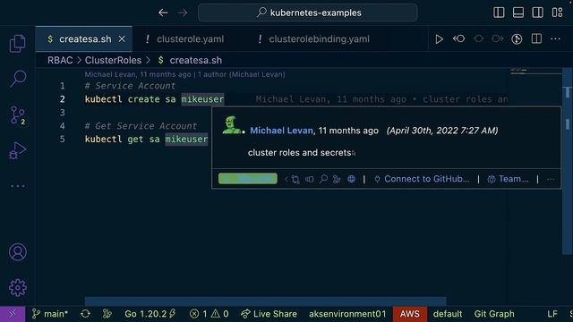
Task: Click the green commit SHA button
Action: [x=248, y=179]
